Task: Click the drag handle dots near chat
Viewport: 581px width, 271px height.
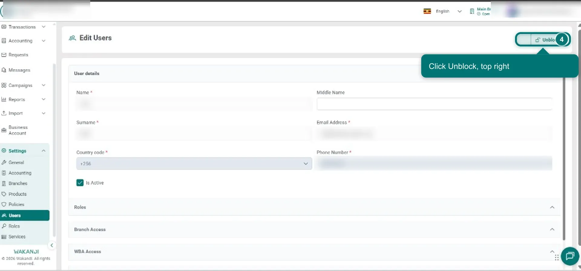Action: [x=556, y=258]
